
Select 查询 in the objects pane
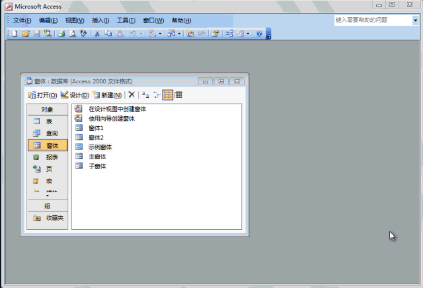[x=48, y=133]
